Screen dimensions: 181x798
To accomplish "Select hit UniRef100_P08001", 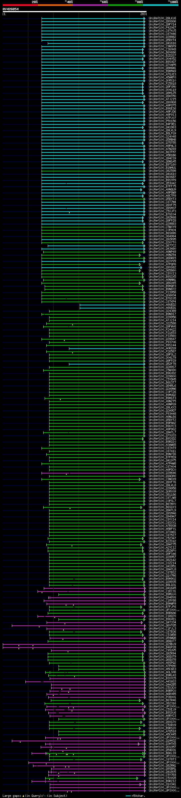I will click(x=162, y=697).
